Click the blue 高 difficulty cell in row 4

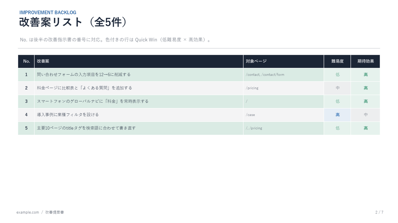[x=337, y=115]
